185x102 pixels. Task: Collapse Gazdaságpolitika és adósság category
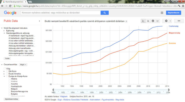pos(4,33)
